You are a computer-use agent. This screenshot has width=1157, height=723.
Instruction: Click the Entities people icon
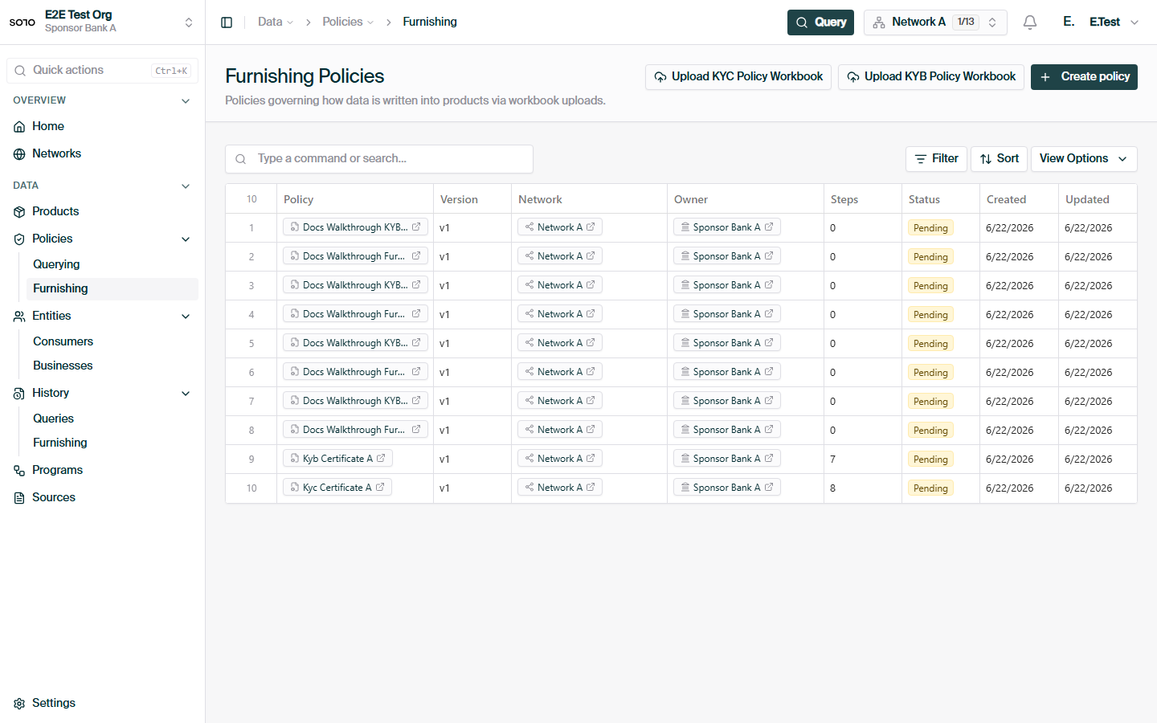point(19,317)
